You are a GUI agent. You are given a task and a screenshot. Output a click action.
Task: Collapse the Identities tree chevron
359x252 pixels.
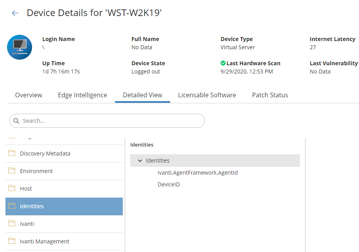click(x=140, y=161)
